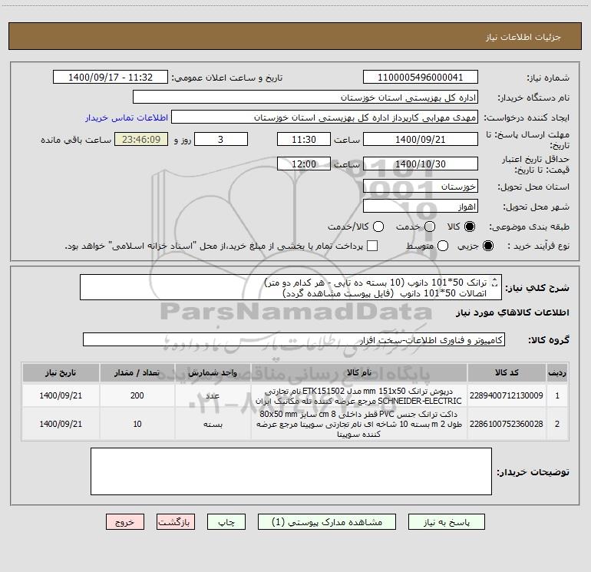Click the خروج exit button
591x572 pixels.
pyautogui.click(x=125, y=522)
